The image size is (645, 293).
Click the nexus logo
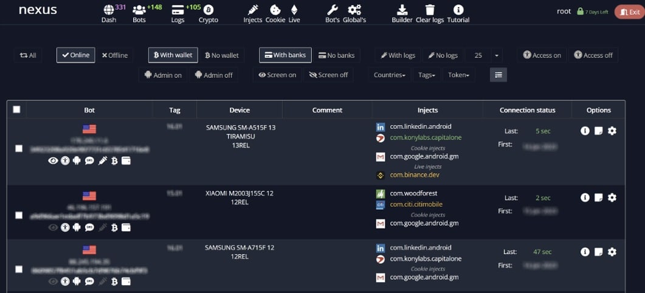(x=38, y=10)
